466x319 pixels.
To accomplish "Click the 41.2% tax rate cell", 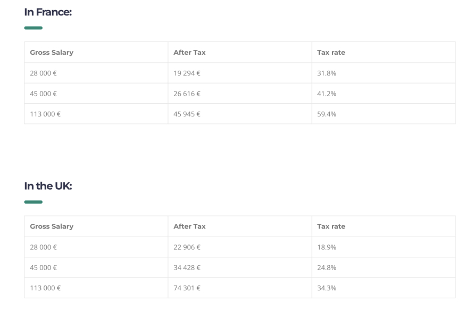I will click(x=327, y=94).
